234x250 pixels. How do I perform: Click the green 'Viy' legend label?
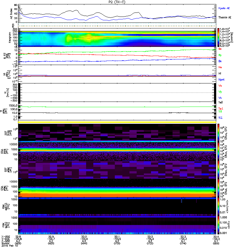220,92
